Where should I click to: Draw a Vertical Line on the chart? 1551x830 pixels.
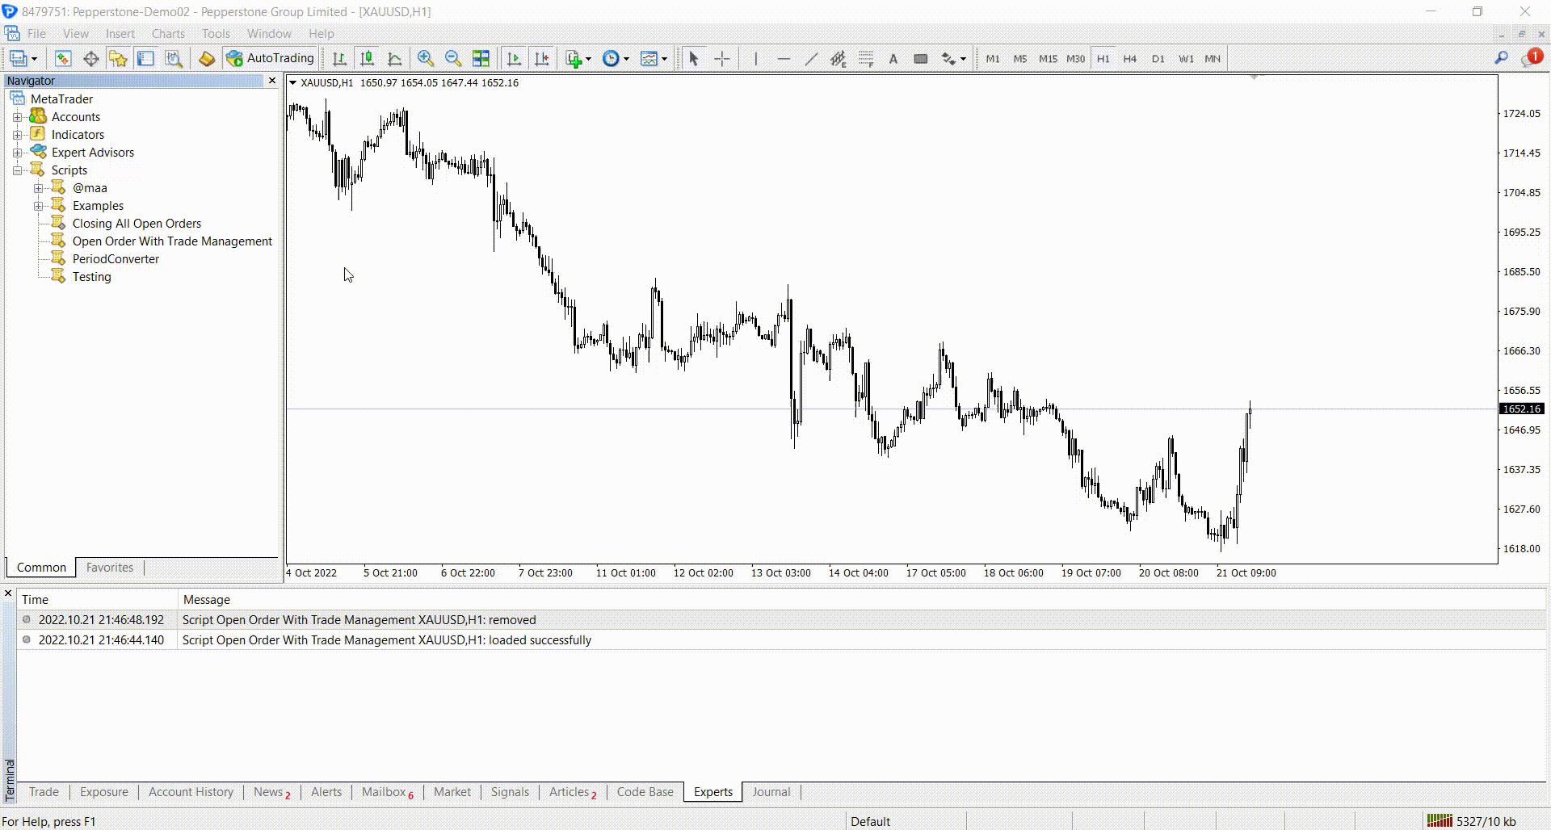pyautogui.click(x=755, y=58)
